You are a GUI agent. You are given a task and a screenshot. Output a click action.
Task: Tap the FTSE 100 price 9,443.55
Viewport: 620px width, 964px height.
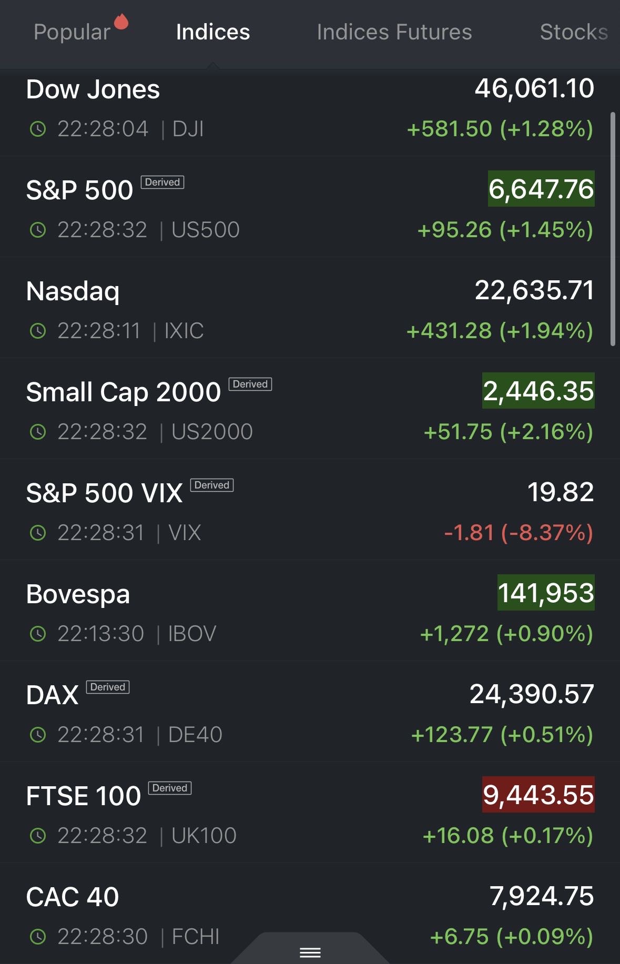pyautogui.click(x=538, y=795)
